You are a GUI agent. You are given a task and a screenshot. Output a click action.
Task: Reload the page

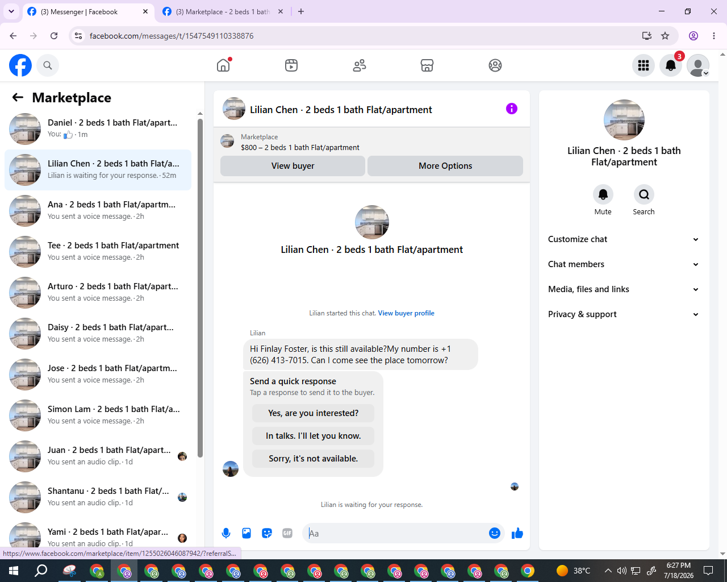point(54,36)
